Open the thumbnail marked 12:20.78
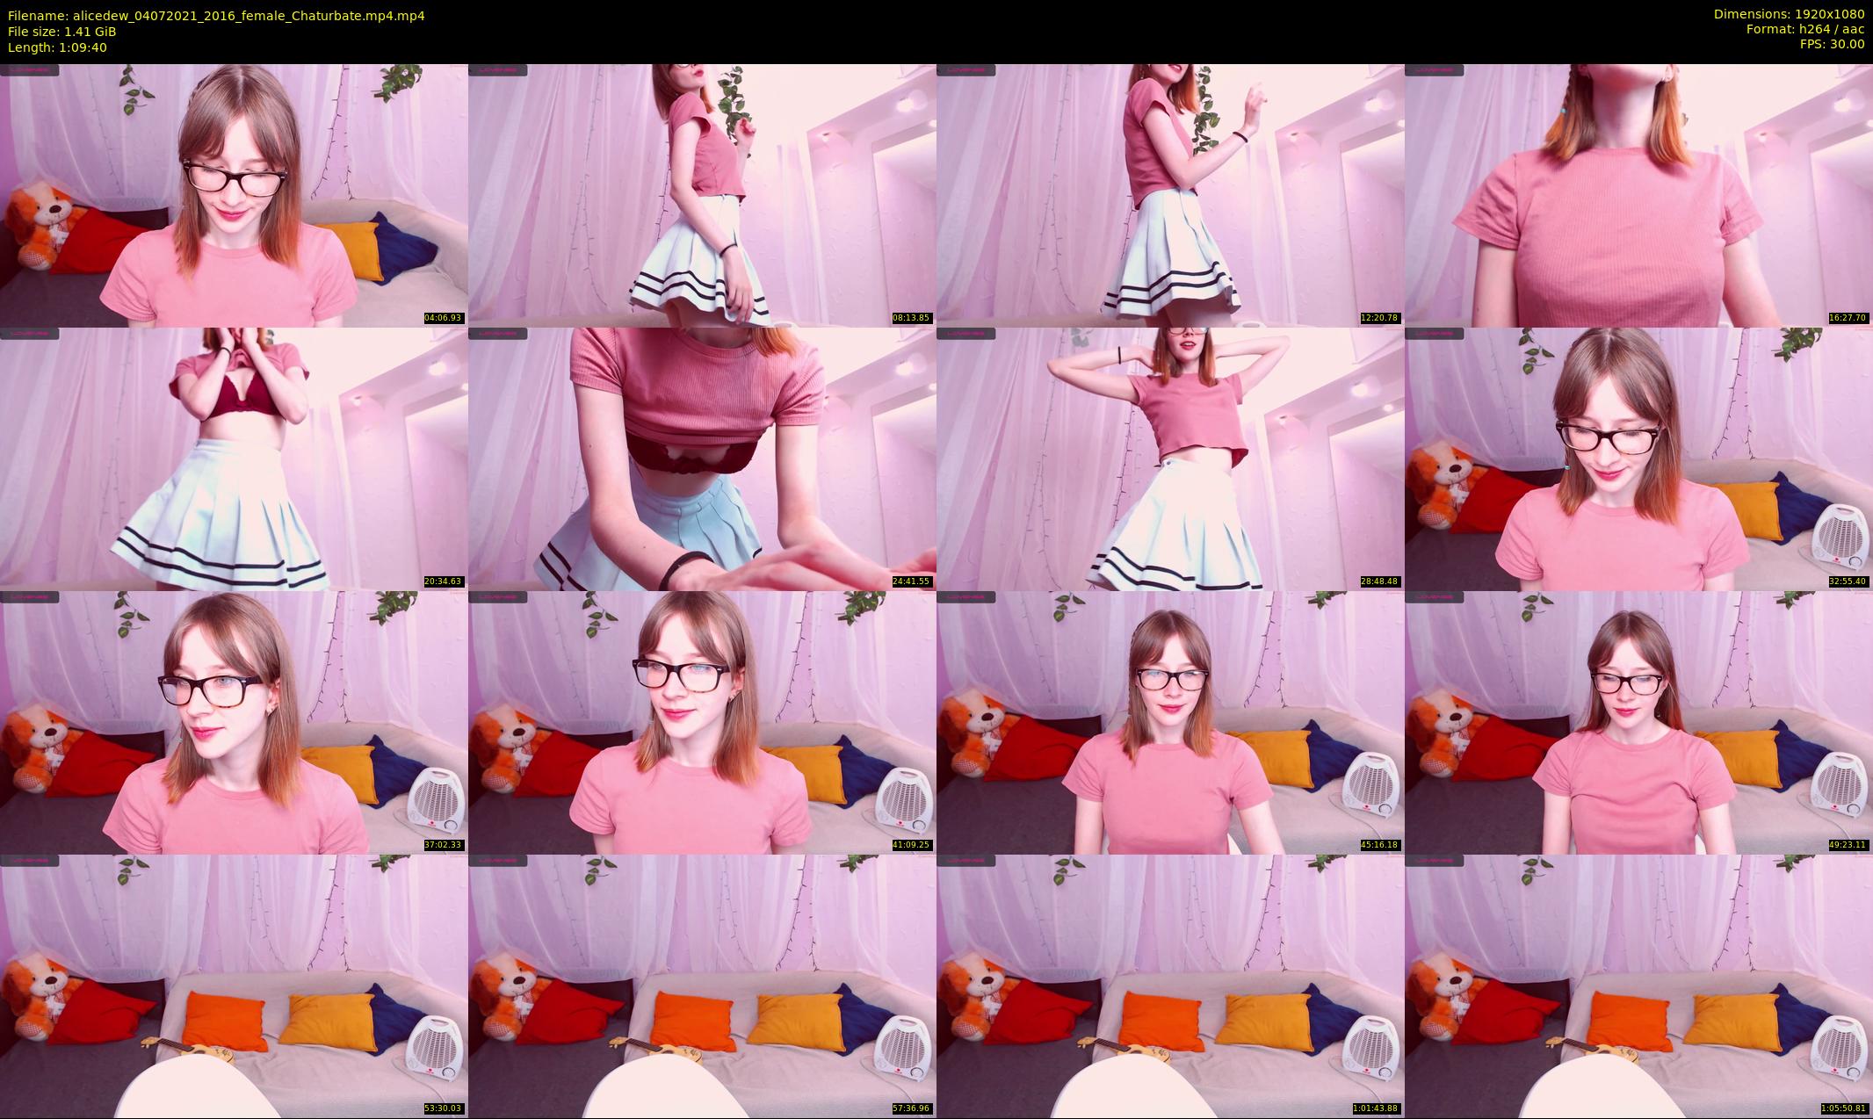 [x=1170, y=195]
